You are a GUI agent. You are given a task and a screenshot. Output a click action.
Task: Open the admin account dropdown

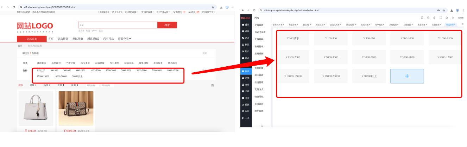[x=461, y=18]
